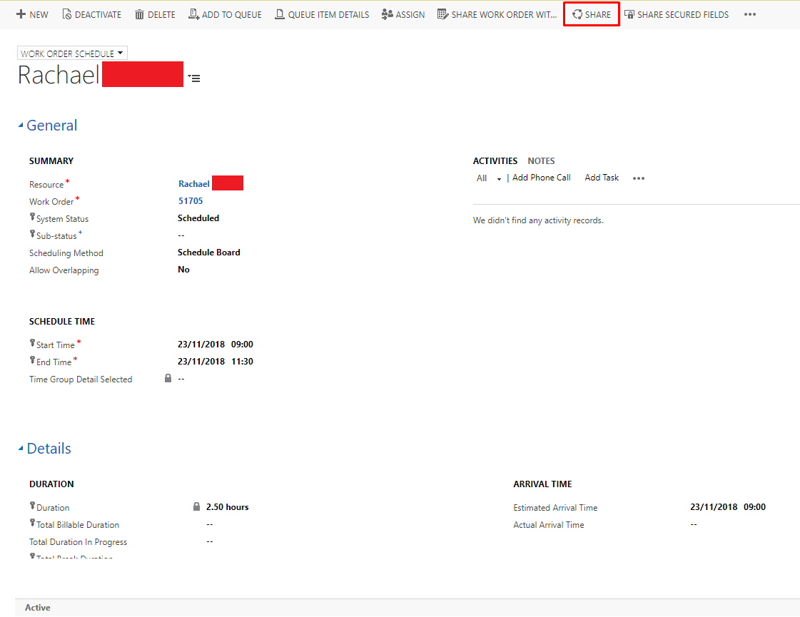Click the ARRIVAL TIME section heading
Screen dimensions: 800x617
click(x=542, y=484)
